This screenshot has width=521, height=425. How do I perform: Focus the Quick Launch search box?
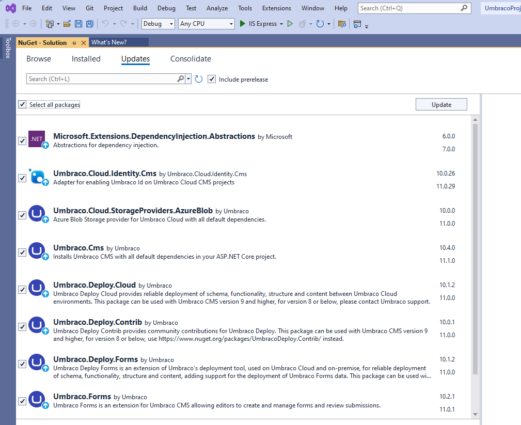coord(414,8)
